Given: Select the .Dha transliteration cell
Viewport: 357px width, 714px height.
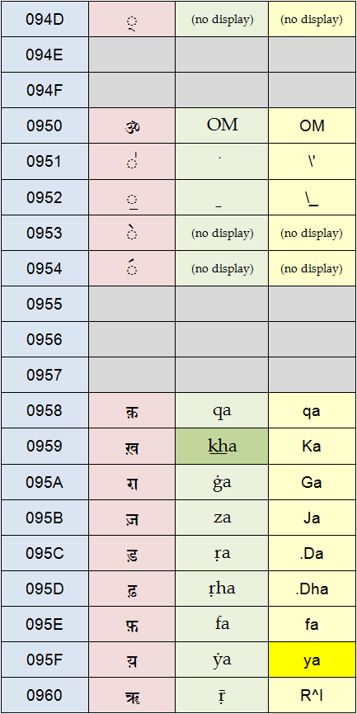Looking at the screenshot, I should (x=312, y=589).
